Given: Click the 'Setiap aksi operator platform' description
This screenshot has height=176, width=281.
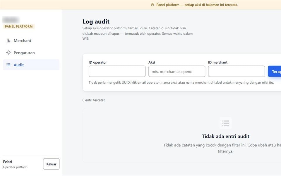Looking at the screenshot, I should click(138, 33).
